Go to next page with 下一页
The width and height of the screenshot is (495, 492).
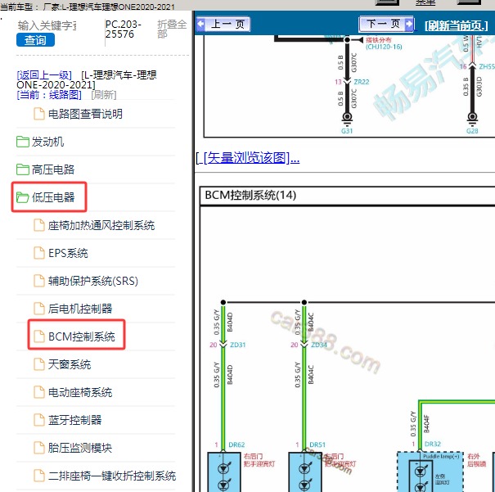[x=386, y=24]
